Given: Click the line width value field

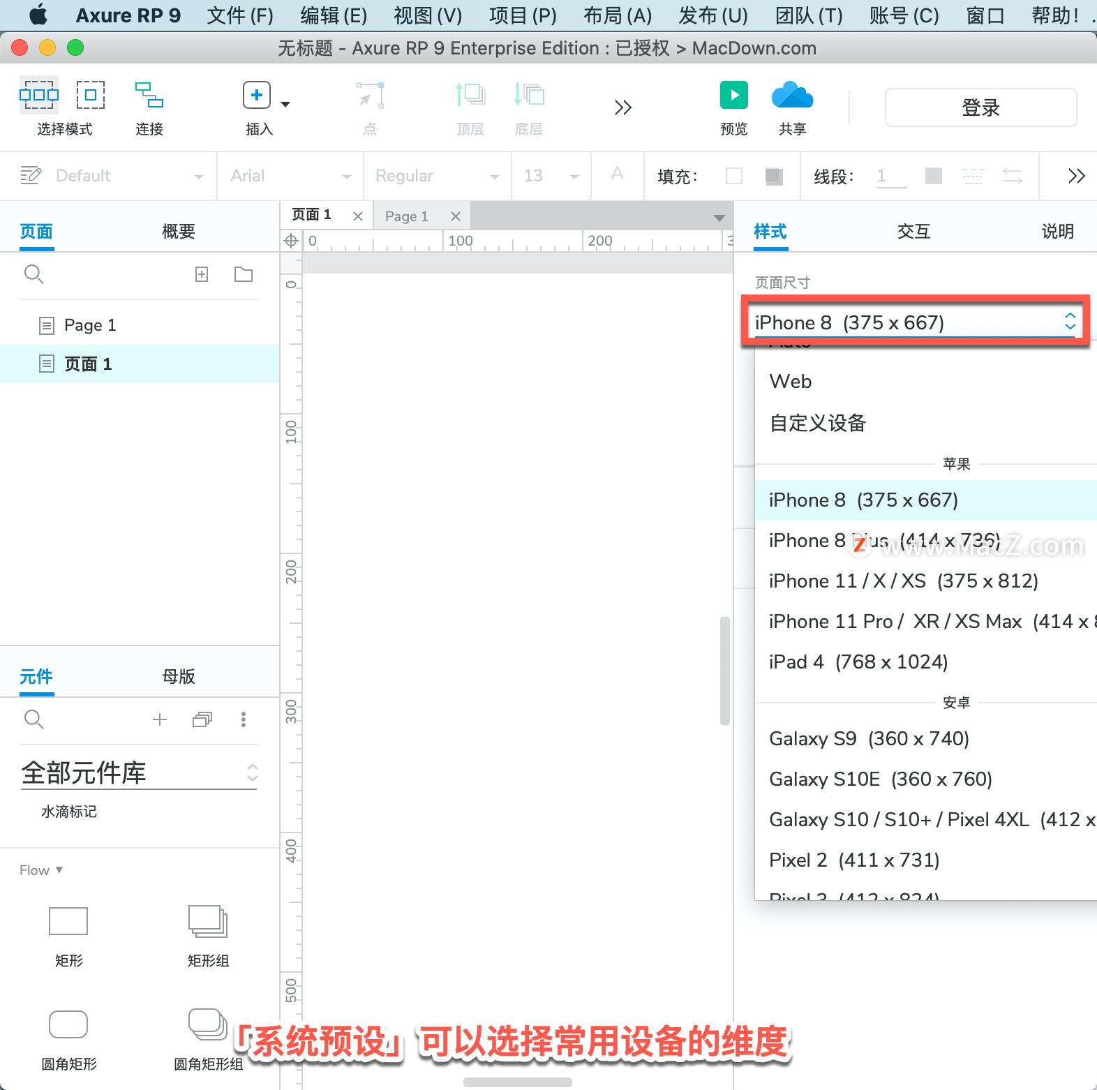Looking at the screenshot, I should [892, 176].
